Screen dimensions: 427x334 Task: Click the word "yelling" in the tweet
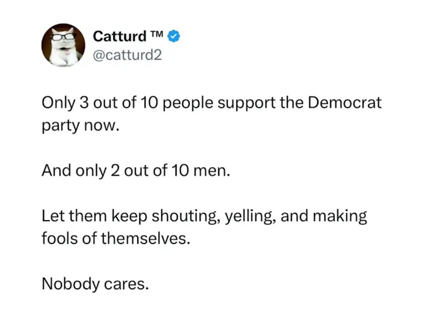click(x=248, y=217)
